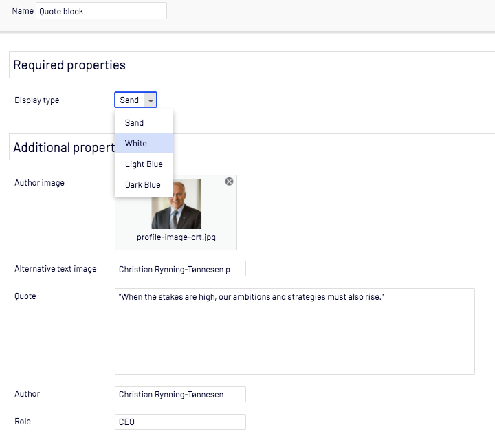Pick the Light Blue option

coord(144,164)
